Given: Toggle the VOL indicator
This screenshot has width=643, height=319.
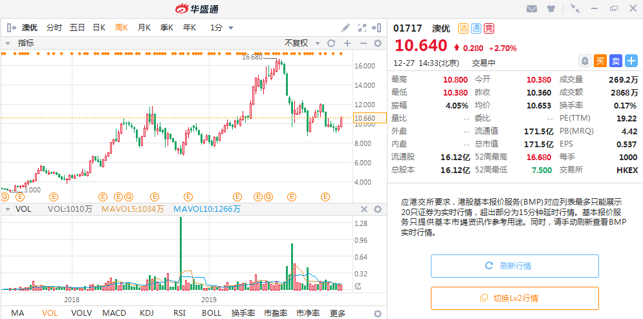Looking at the screenshot, I should click(50, 313).
